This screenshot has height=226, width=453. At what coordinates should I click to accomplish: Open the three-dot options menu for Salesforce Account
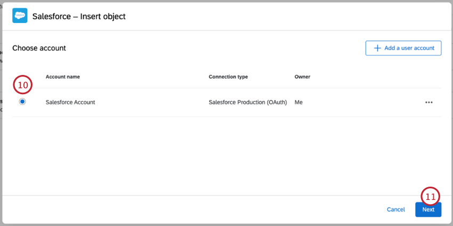coord(428,102)
